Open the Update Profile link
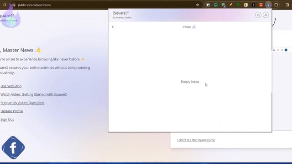Image resolution: width=292 pixels, height=164 pixels. tap(12, 111)
